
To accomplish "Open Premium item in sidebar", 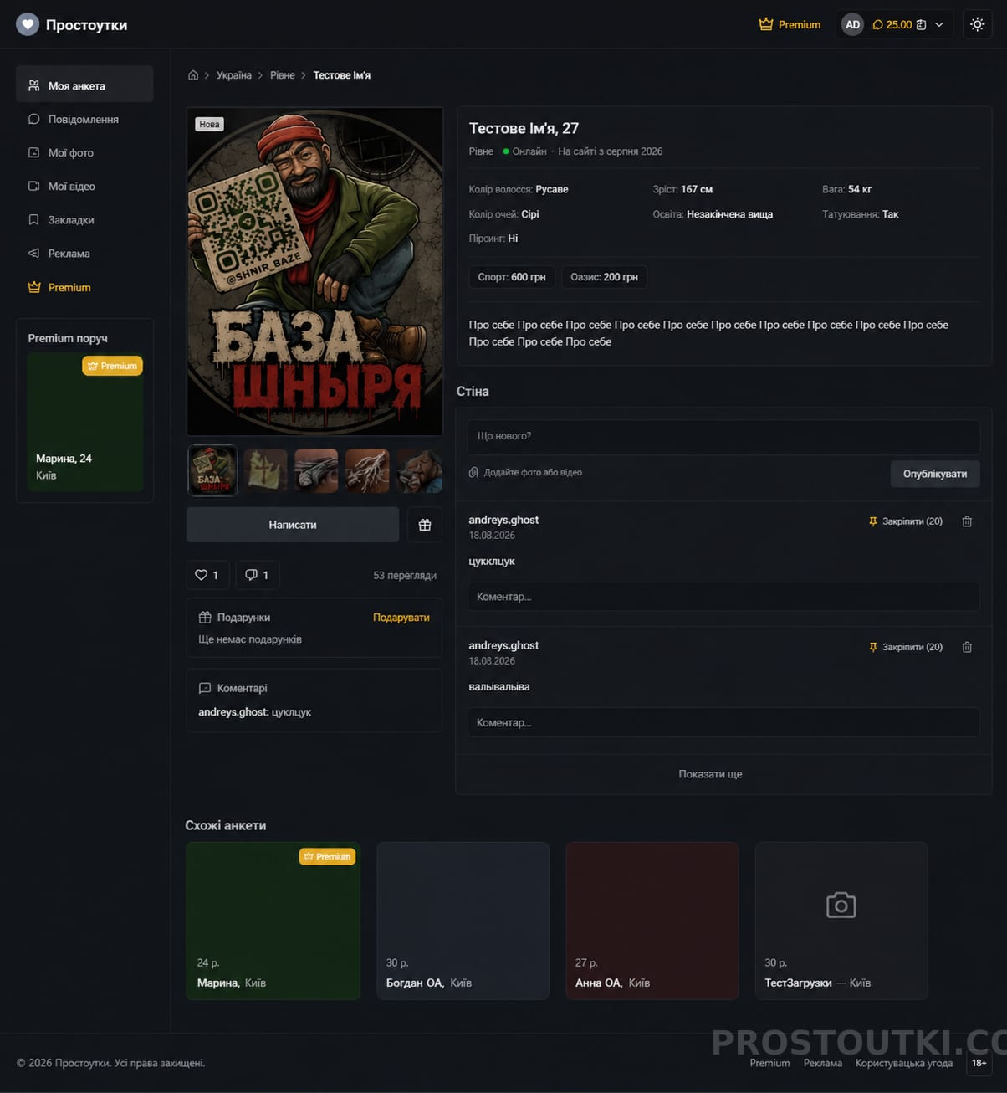I will click(x=84, y=287).
